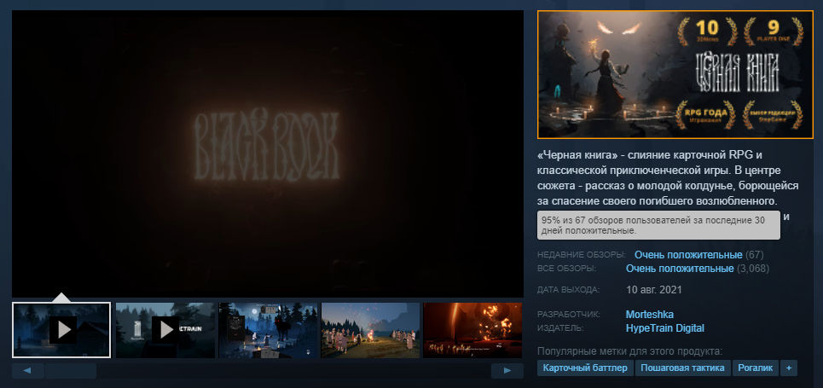Click the media strip scrollbar handle
Screen dimensions: 823x388
70,371
